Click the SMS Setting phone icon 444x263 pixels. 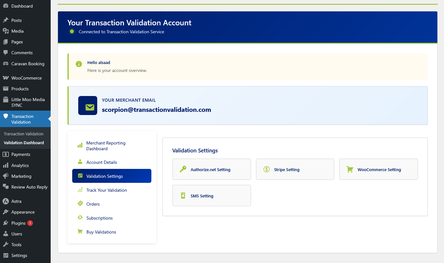183,196
